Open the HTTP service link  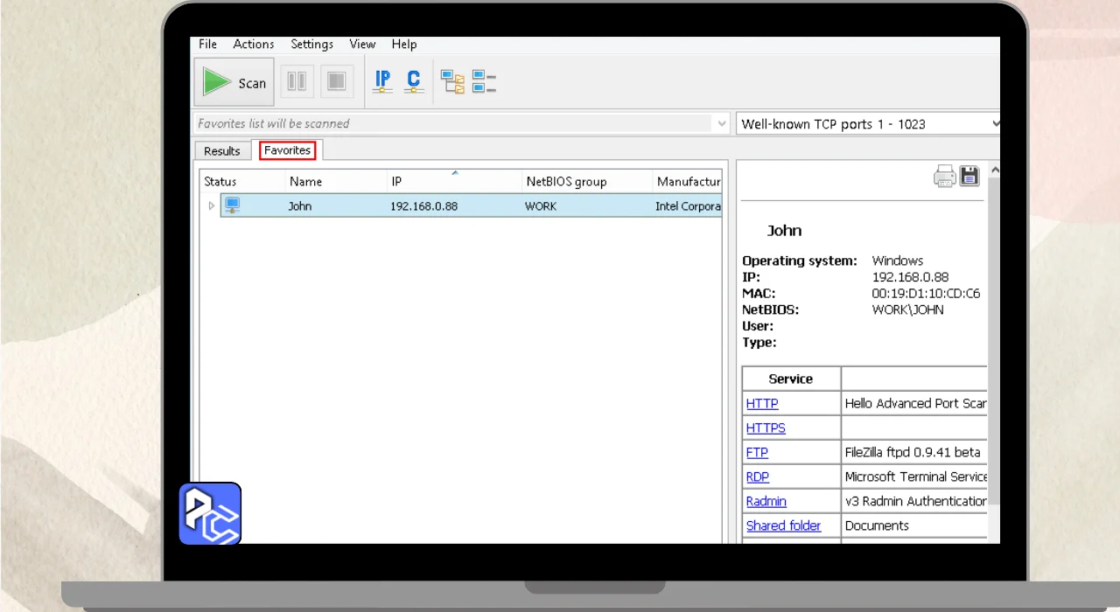[x=762, y=404]
